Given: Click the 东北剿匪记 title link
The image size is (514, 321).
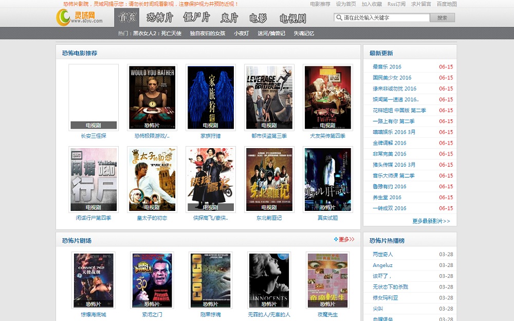Looking at the screenshot, I should 269,218.
